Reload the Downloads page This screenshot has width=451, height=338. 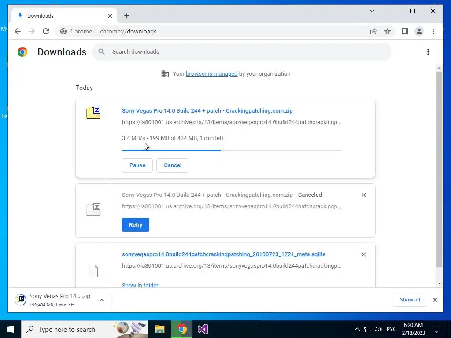tap(46, 31)
